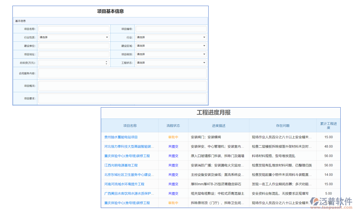Image resolution: width=356 pixels, height=213 pixels.
Task: Click the 累计工程进度 column header
Action: [x=328, y=125]
